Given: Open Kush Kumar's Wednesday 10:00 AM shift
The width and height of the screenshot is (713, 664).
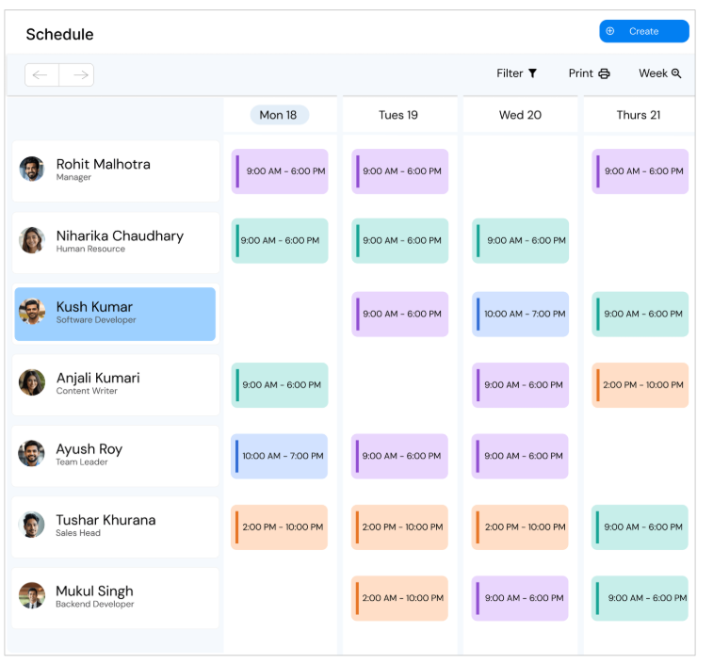Looking at the screenshot, I should click(x=521, y=314).
